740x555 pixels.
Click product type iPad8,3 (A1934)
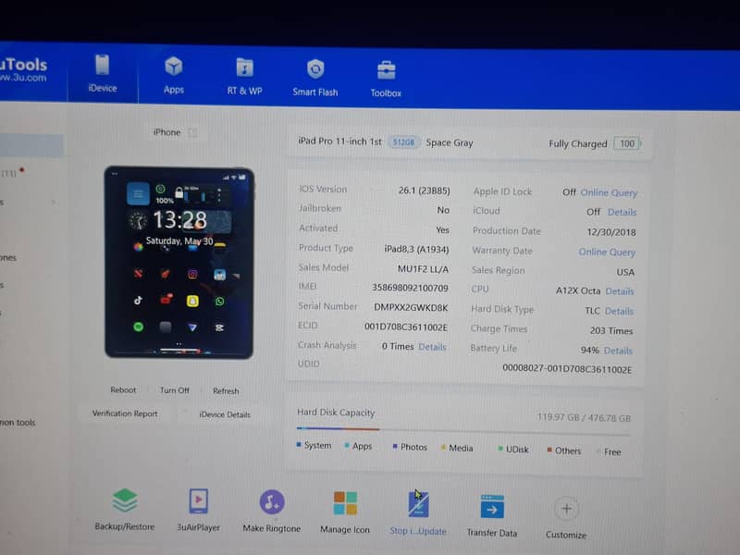pos(416,249)
